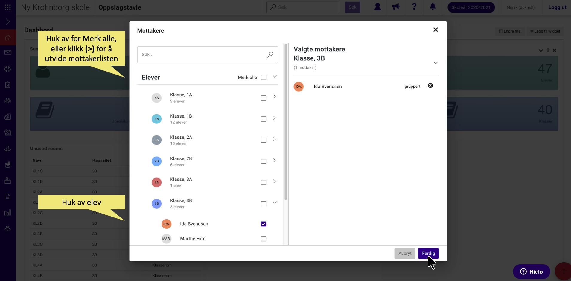This screenshot has width=571, height=281.
Task: Click the search magnifier in recipients dialog
Action: (x=270, y=54)
